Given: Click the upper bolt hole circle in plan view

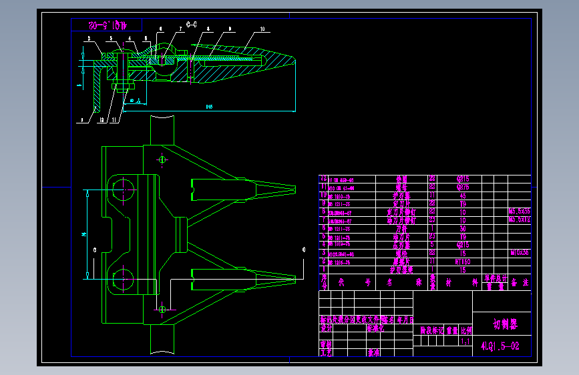Looking at the screenshot, I should pos(123,190).
